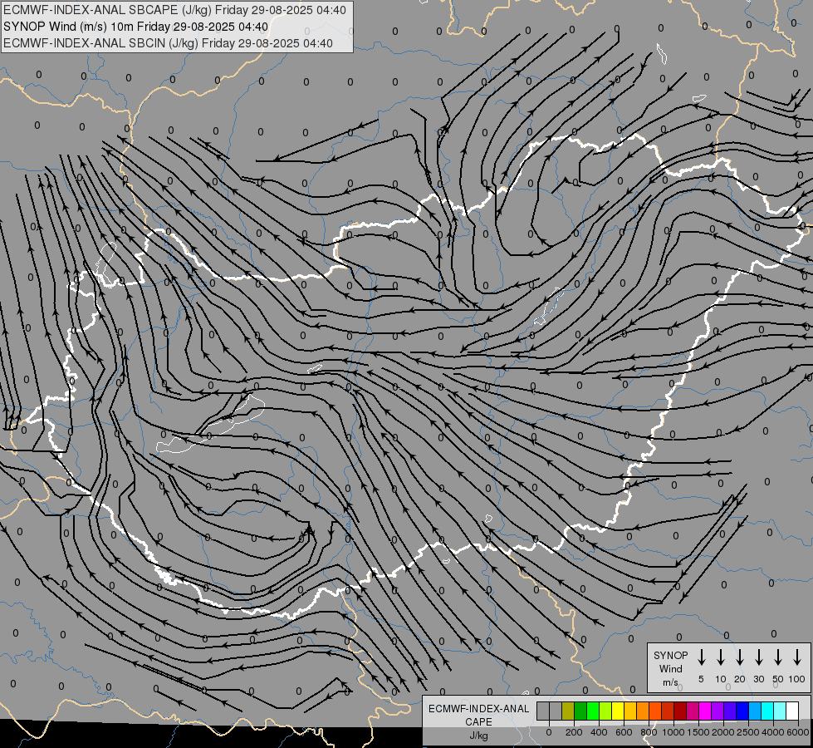The height and width of the screenshot is (748, 813).
Task: Click the 'm/s' unit label in wind legend
Action: 670,682
